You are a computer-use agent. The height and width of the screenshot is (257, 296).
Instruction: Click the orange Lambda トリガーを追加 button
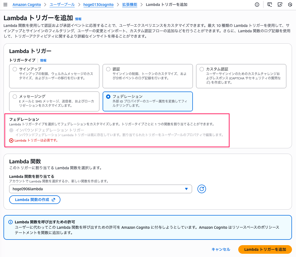[x=265, y=249]
